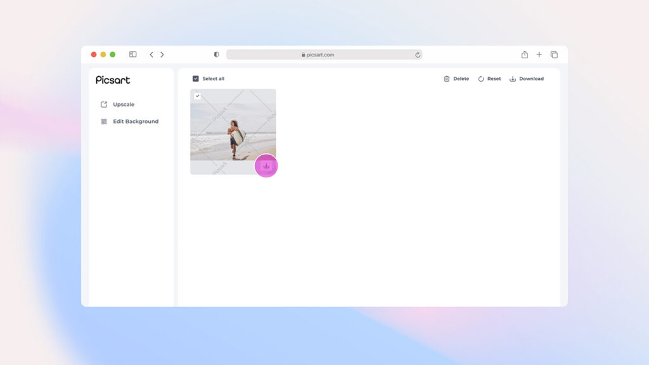Screen dimensions: 649x365
Task: Click the download arrow icon beside Download
Action: pyautogui.click(x=512, y=79)
